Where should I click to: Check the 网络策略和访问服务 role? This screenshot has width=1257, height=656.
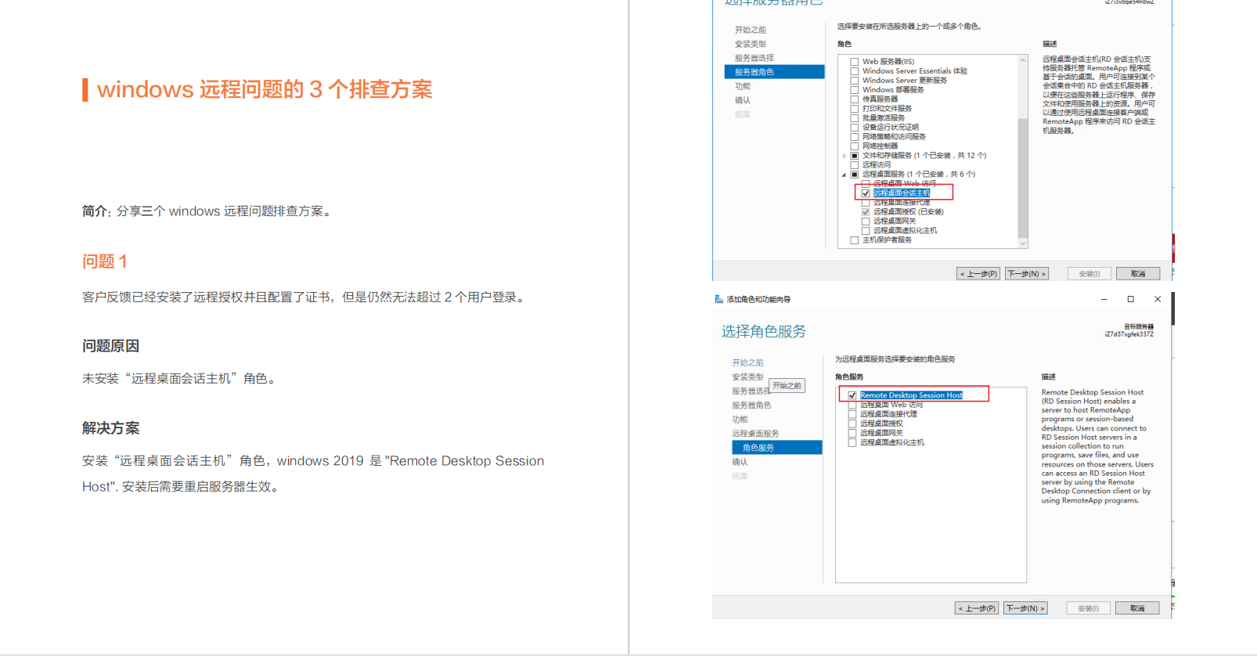855,137
